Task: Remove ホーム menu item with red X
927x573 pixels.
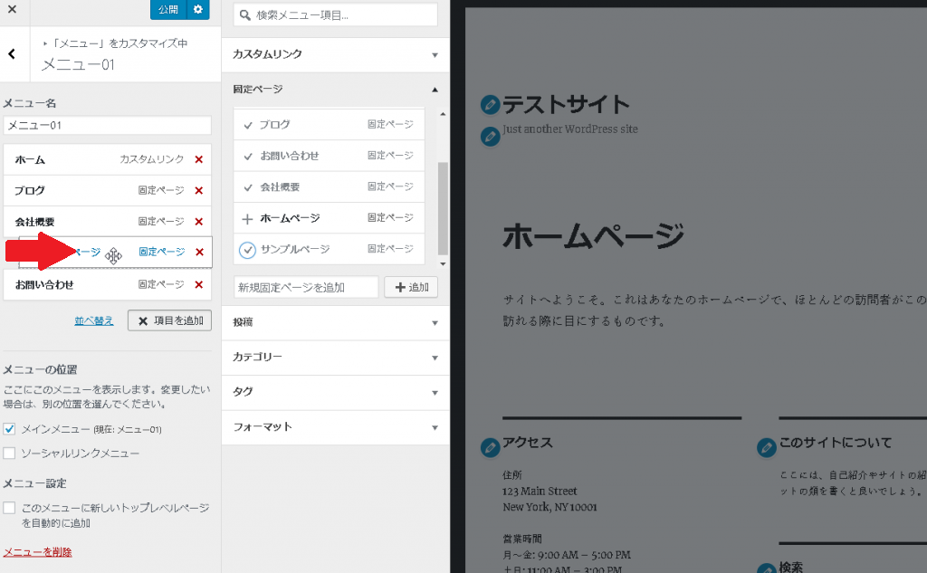Action: (x=198, y=159)
